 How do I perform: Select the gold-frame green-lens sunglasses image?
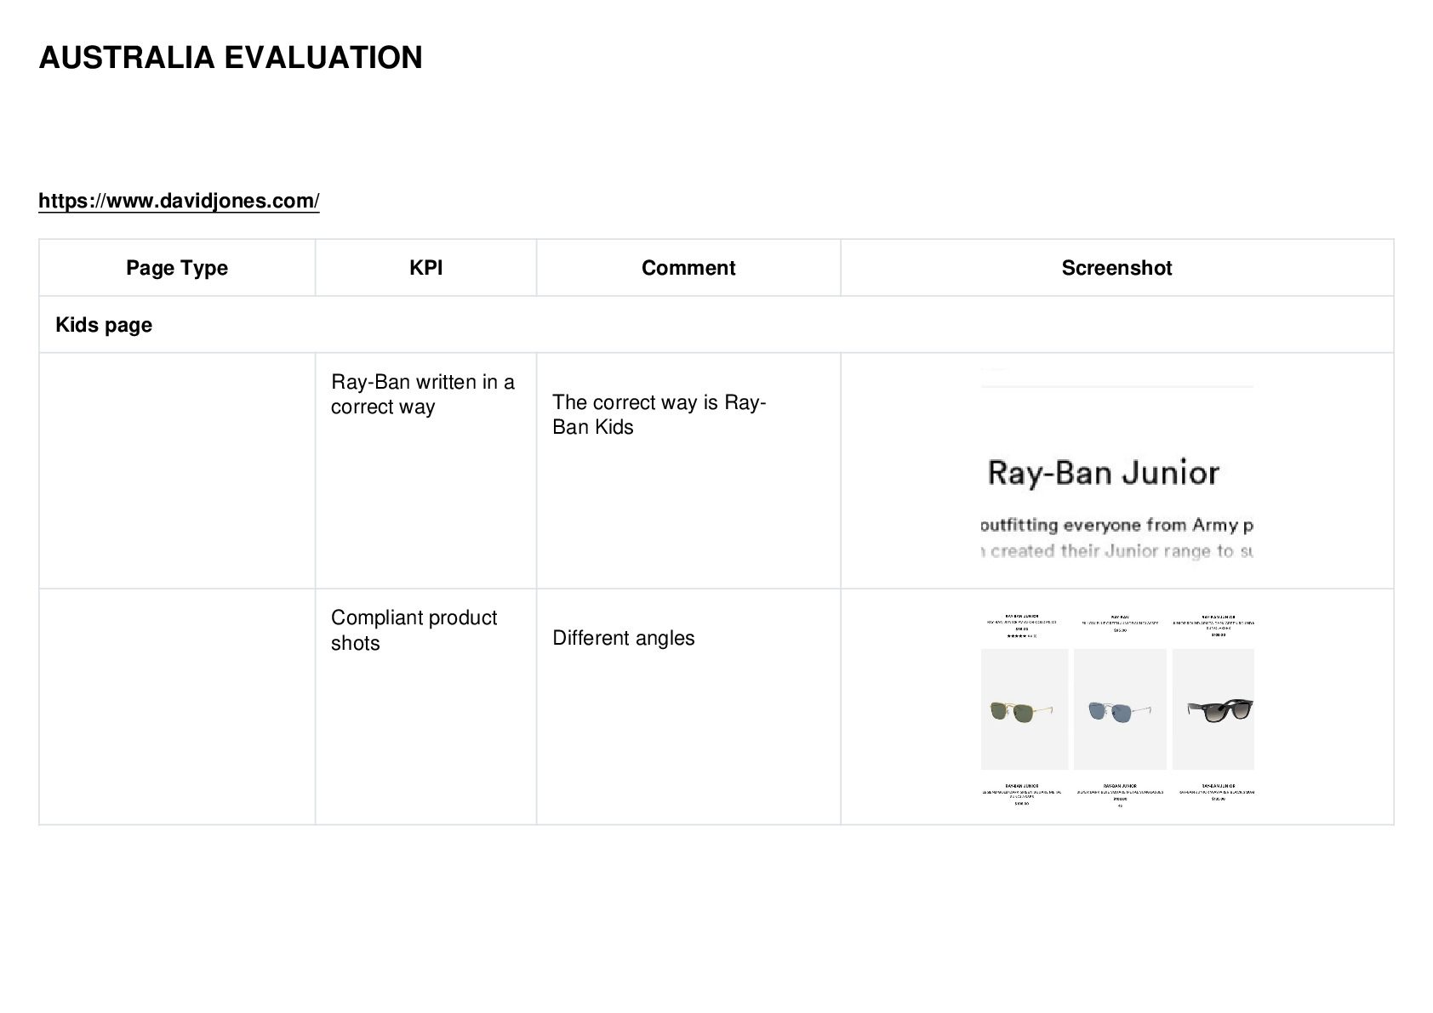pos(1025,709)
